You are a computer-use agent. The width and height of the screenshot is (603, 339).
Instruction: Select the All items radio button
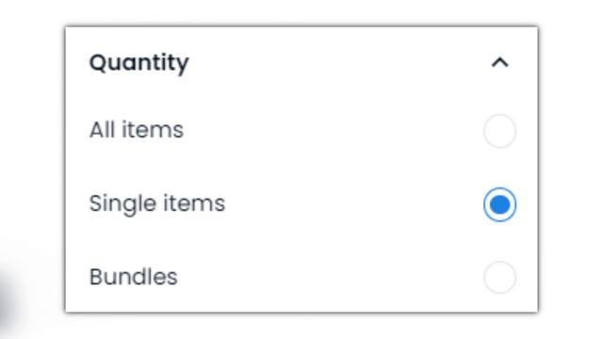499,131
